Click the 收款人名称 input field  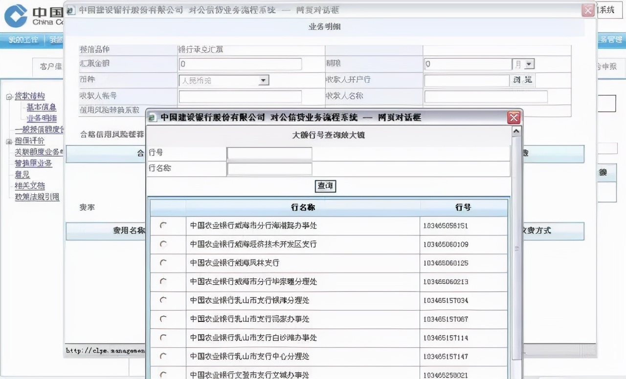(x=486, y=97)
